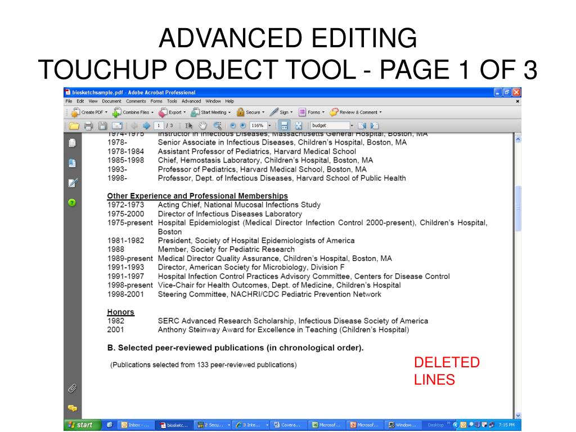Image resolution: width=576 pixels, height=432 pixels.
Task: Open the Bookmarks panel in left sidebar
Action: click(73, 163)
